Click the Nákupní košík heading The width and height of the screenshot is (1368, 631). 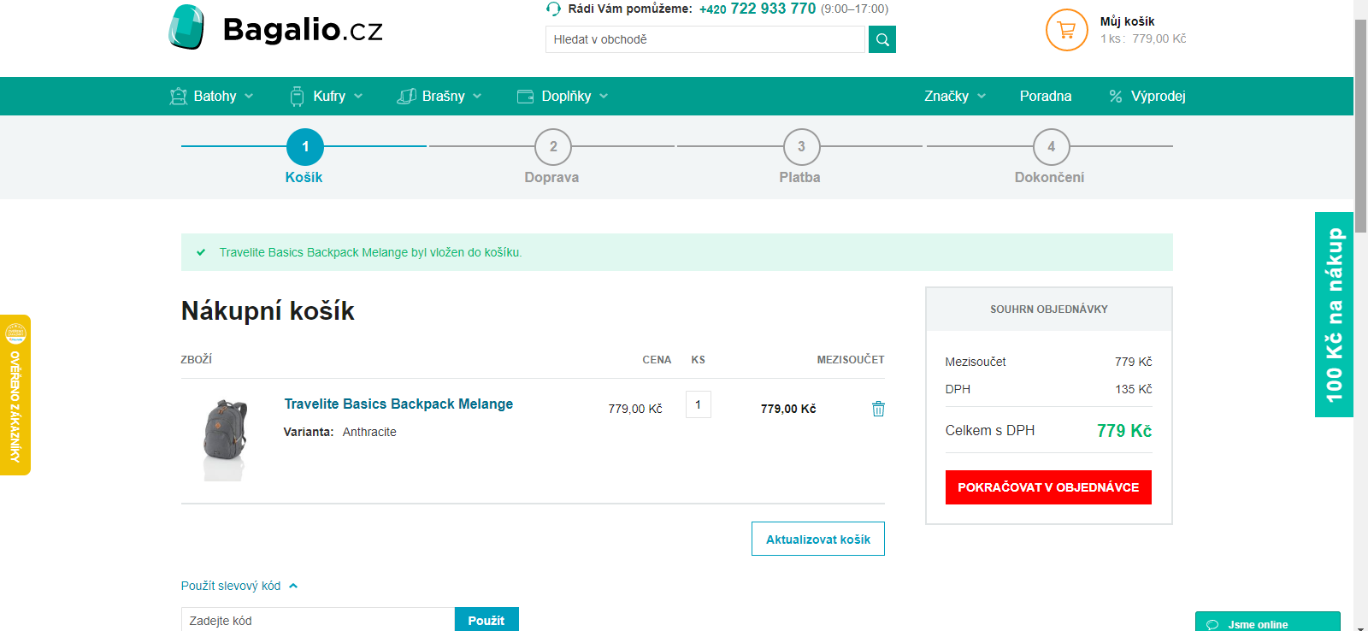[268, 311]
